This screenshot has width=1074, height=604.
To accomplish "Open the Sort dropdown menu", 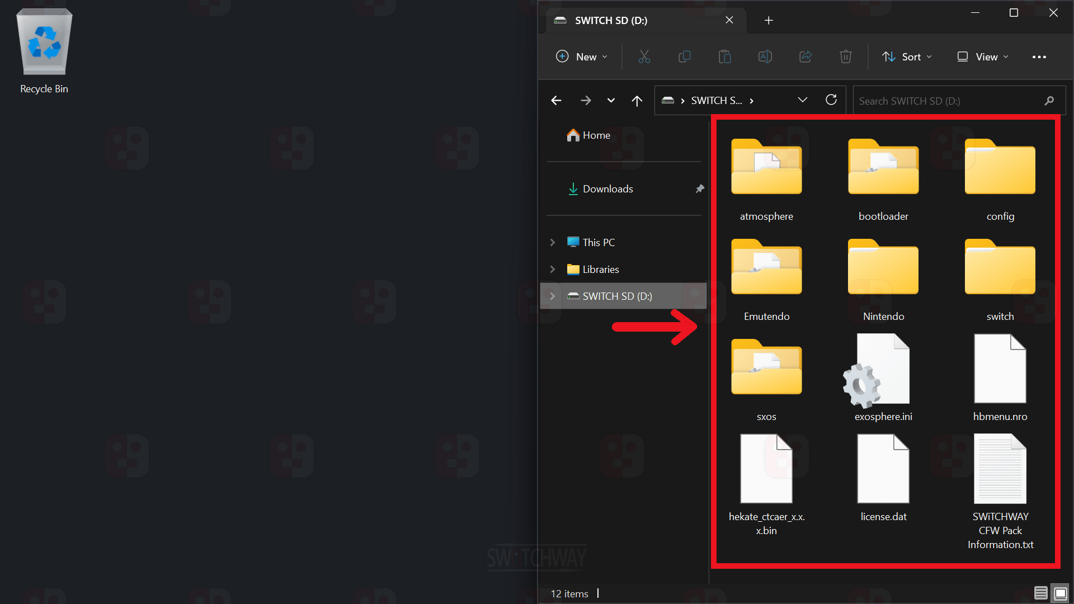I will pyautogui.click(x=907, y=56).
